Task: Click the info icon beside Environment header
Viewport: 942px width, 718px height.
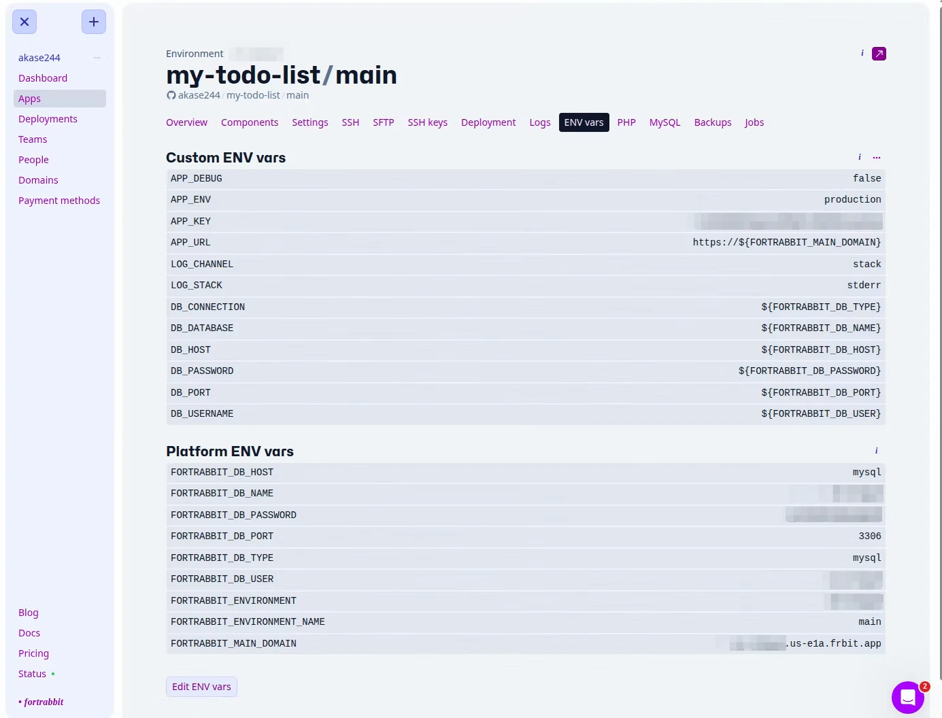Action: [x=862, y=53]
